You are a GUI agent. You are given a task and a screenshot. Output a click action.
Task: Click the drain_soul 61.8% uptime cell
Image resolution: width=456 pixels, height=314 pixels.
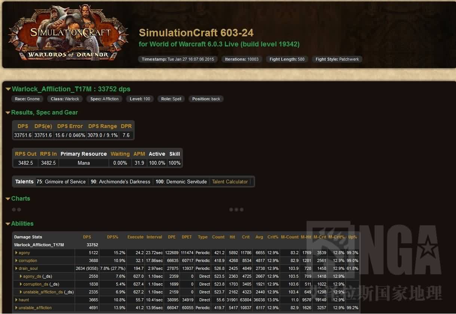point(353,269)
